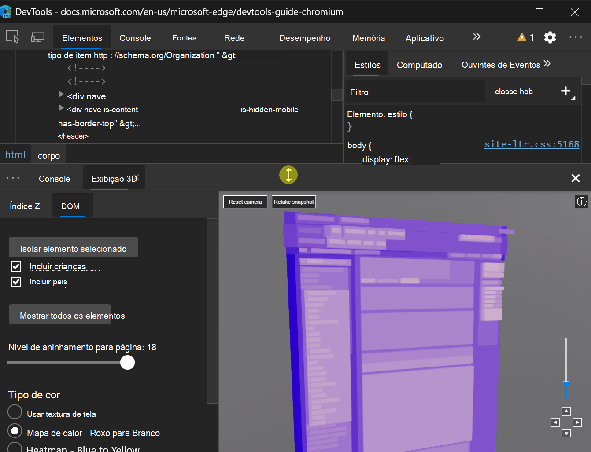
Task: Show more Styles pane tabs chevron
Action: 547,64
